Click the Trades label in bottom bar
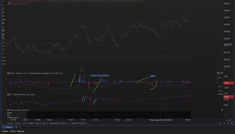This screenshot has height=134, width=235. [25, 123]
